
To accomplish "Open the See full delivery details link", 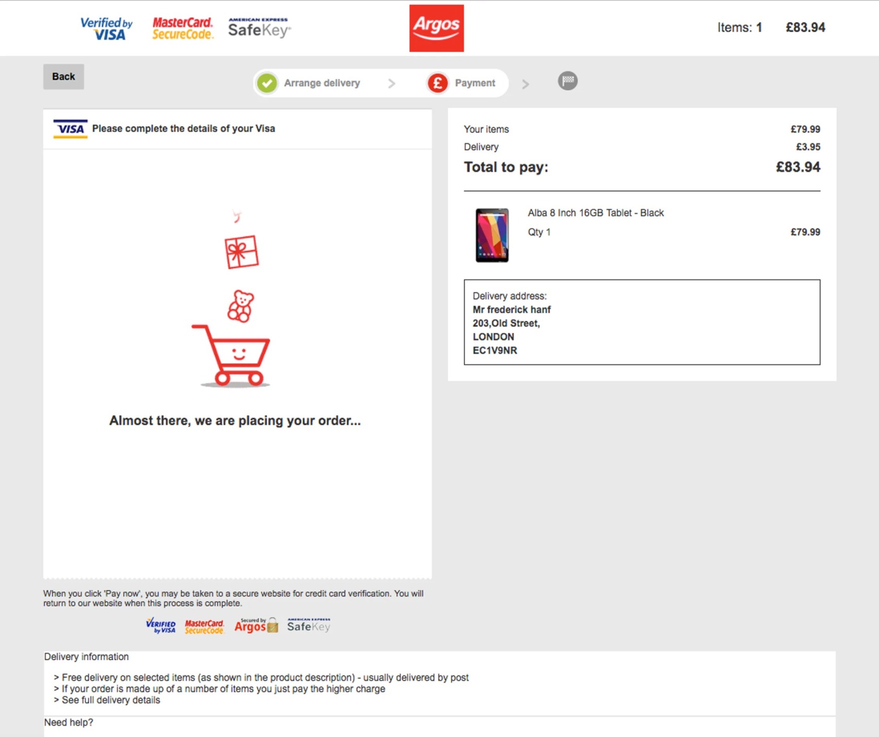I will (111, 700).
